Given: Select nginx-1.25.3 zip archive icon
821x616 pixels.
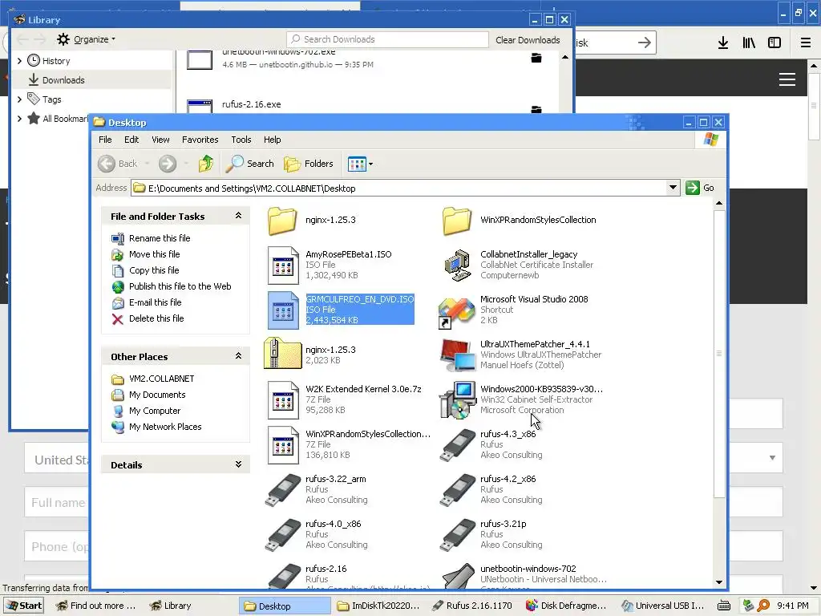Looking at the screenshot, I should [x=283, y=353].
